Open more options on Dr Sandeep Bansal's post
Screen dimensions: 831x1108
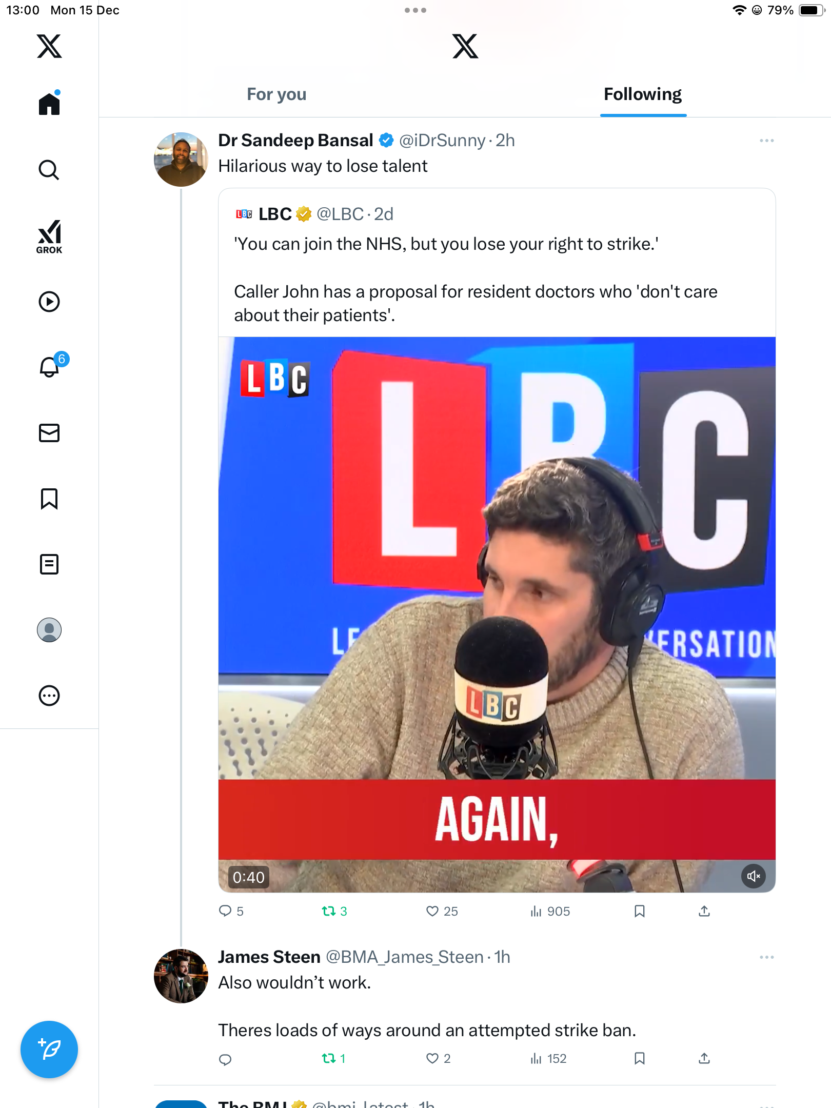pyautogui.click(x=766, y=141)
